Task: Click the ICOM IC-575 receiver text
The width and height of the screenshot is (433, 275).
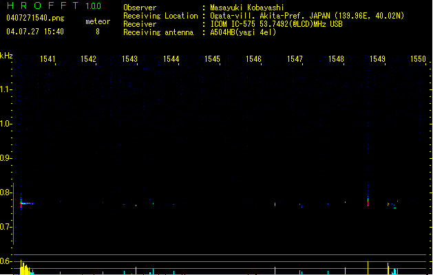Action: (277, 24)
